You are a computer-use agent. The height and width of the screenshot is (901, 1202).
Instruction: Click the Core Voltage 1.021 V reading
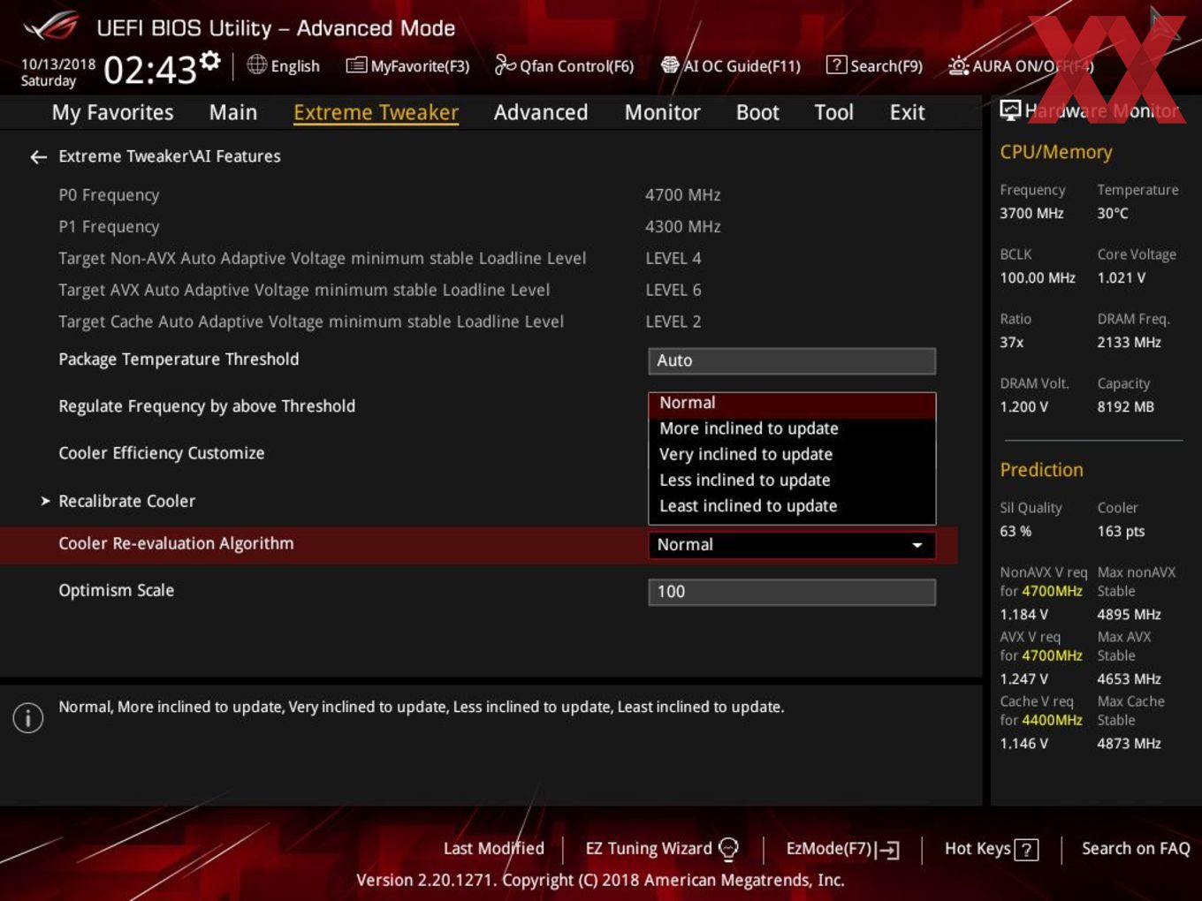(x=1121, y=278)
